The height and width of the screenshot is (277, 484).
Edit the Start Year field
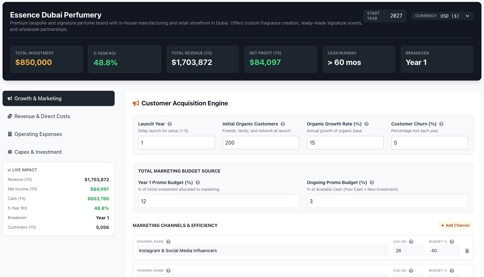[x=396, y=16]
